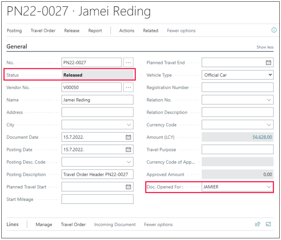
Task: Click the Posting Description input field
Action: point(97,174)
